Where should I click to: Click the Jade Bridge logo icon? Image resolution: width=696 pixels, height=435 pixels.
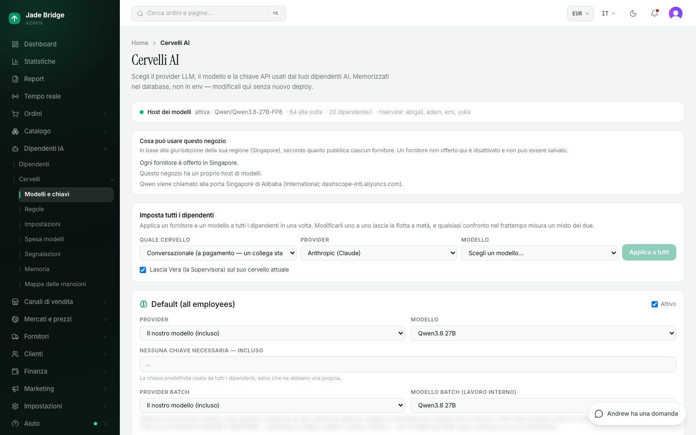point(14,18)
